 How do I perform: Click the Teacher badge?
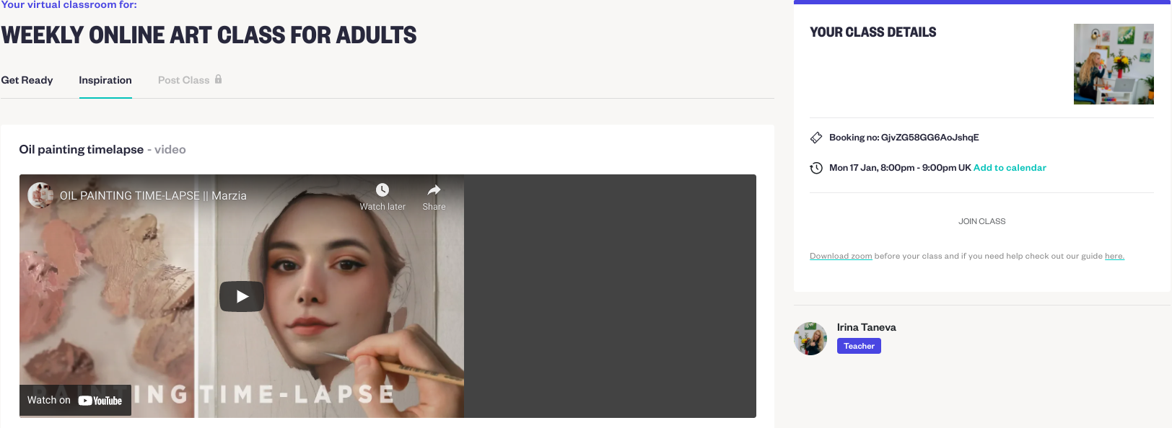click(859, 346)
